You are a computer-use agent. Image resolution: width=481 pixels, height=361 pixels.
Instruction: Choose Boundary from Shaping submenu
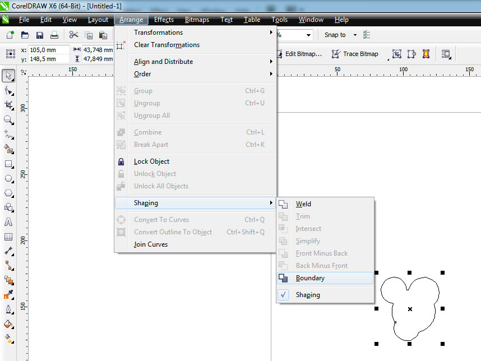[x=325, y=278]
